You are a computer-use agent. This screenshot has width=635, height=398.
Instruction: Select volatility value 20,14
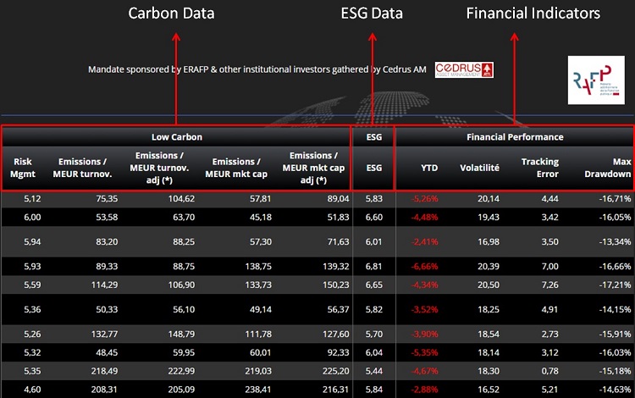(489, 199)
